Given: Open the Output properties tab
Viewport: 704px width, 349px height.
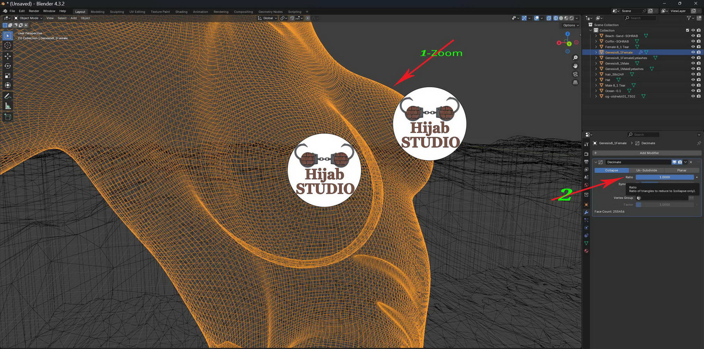Looking at the screenshot, I should pos(586,162).
